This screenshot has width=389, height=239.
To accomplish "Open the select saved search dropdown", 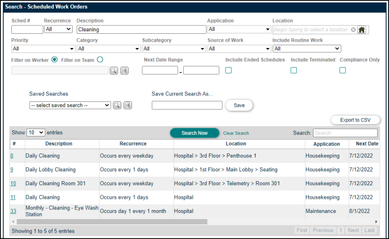I will [x=70, y=105].
